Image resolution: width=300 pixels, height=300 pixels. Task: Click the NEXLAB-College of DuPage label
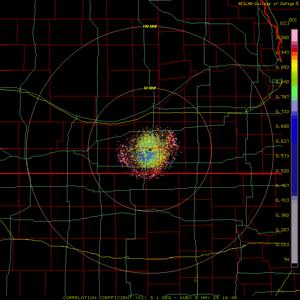coord(266,4)
